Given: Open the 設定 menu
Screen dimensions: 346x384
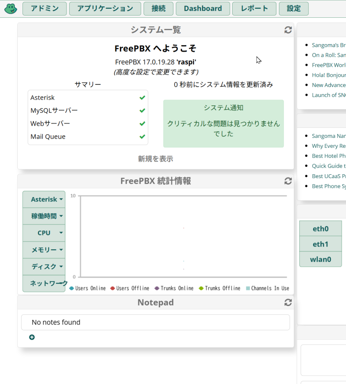Looking at the screenshot, I should pyautogui.click(x=294, y=9).
